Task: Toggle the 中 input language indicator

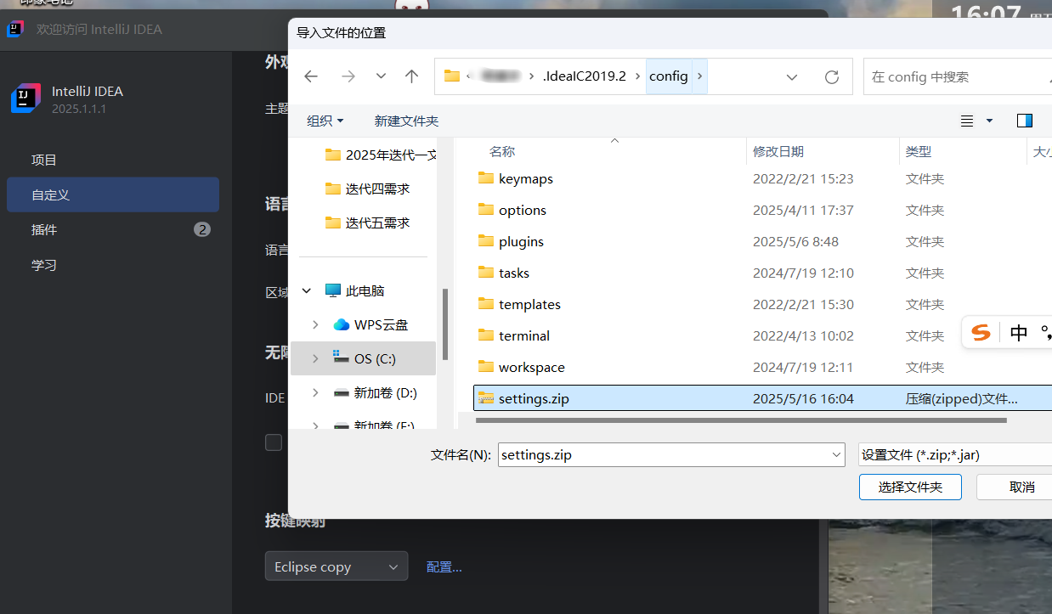Action: tap(1018, 332)
